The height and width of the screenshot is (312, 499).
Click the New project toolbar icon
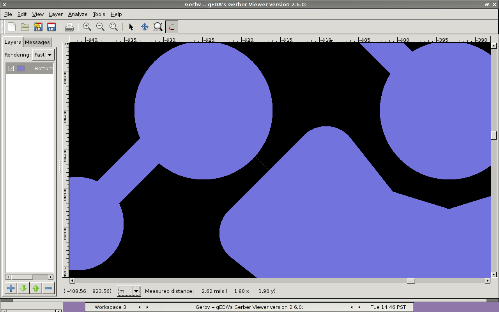pos(12,27)
